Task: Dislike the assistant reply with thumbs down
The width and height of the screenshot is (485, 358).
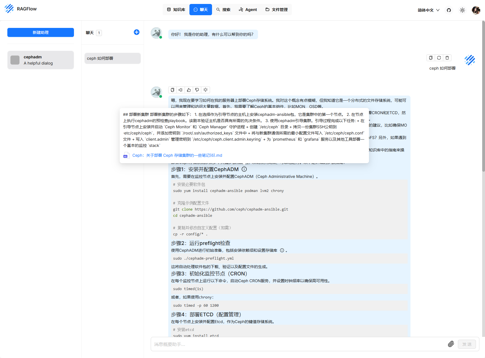Action: [x=197, y=90]
